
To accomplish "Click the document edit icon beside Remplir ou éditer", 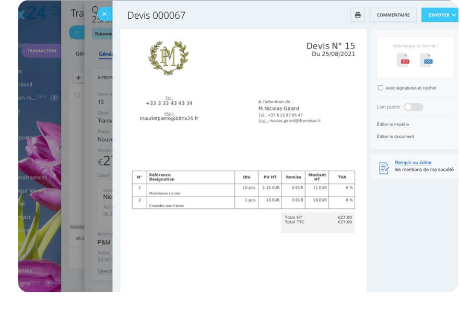I will (x=384, y=168).
